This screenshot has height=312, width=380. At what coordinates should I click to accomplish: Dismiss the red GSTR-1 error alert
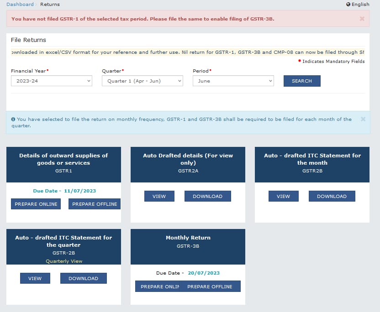(x=362, y=19)
